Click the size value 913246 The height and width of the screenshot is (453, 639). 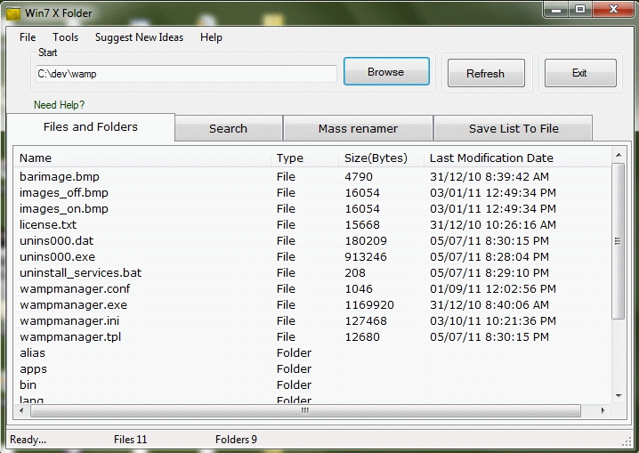coord(366,257)
